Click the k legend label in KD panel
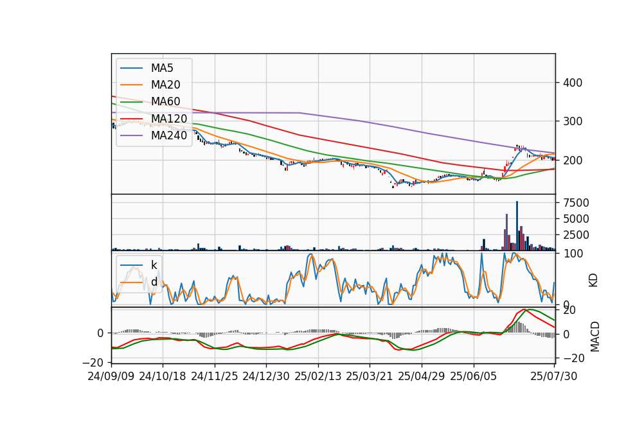This screenshot has height=443, width=617. tap(154, 265)
